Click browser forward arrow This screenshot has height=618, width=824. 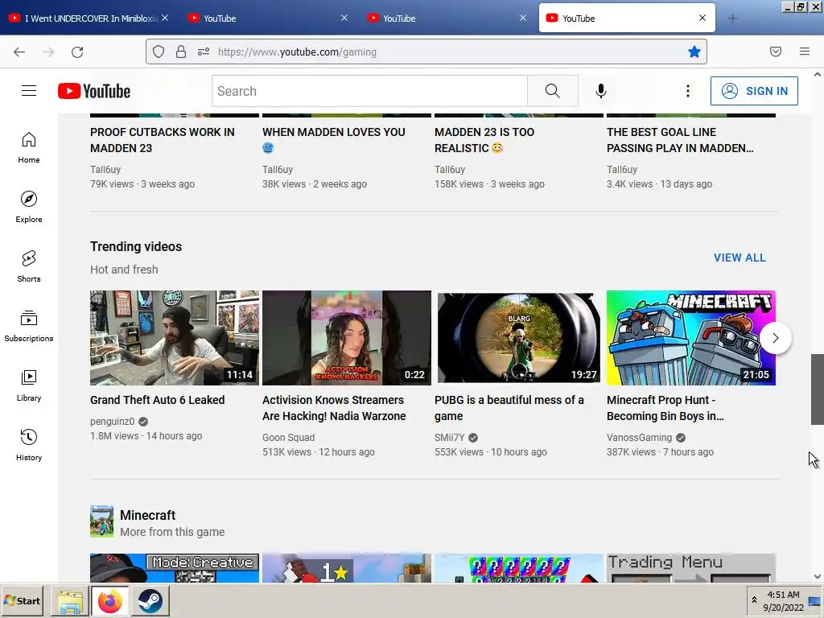click(x=48, y=51)
